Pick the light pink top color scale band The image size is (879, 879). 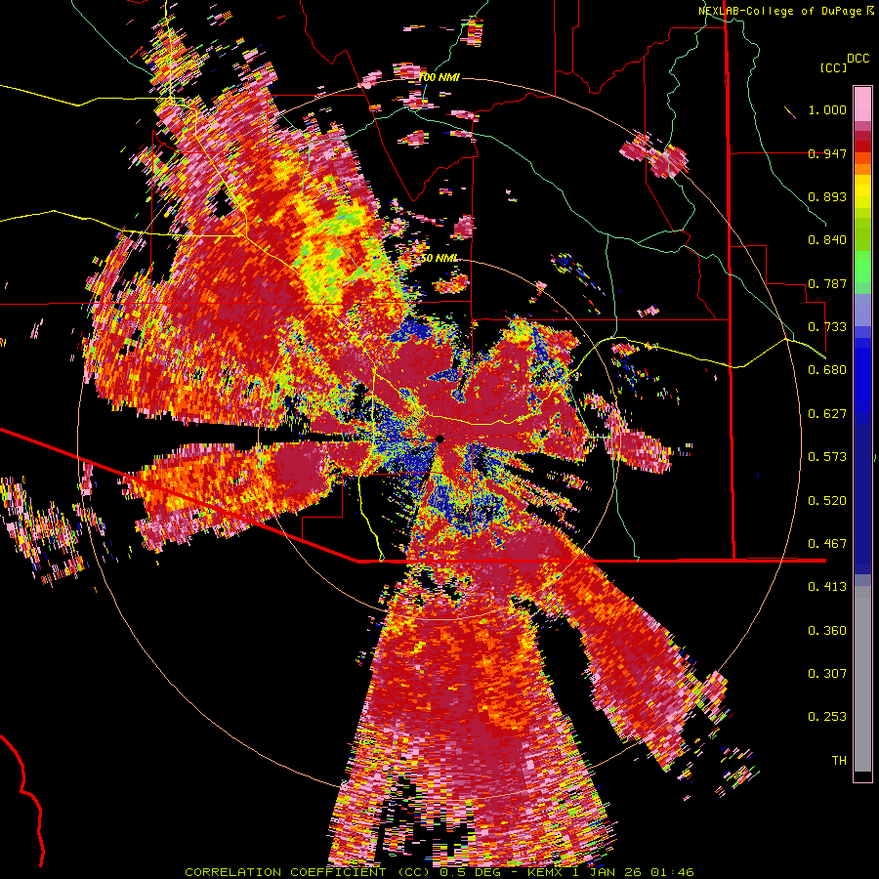click(x=862, y=104)
